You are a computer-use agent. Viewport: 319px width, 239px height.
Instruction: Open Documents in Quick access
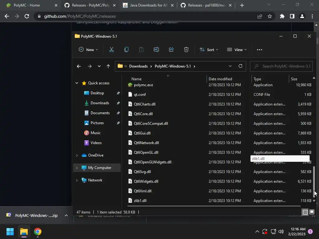pyautogui.click(x=100, y=113)
